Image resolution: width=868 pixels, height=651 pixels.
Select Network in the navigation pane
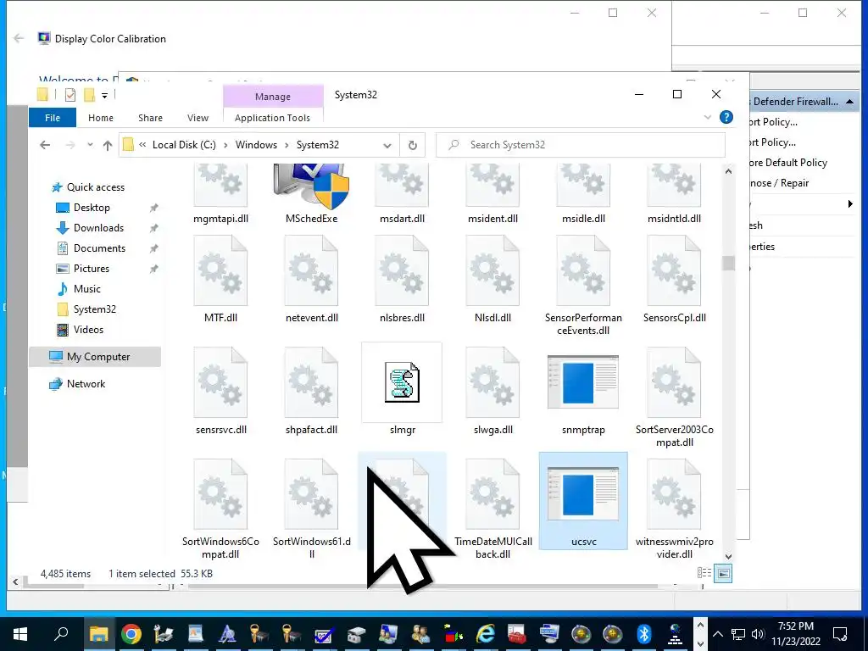click(x=86, y=384)
